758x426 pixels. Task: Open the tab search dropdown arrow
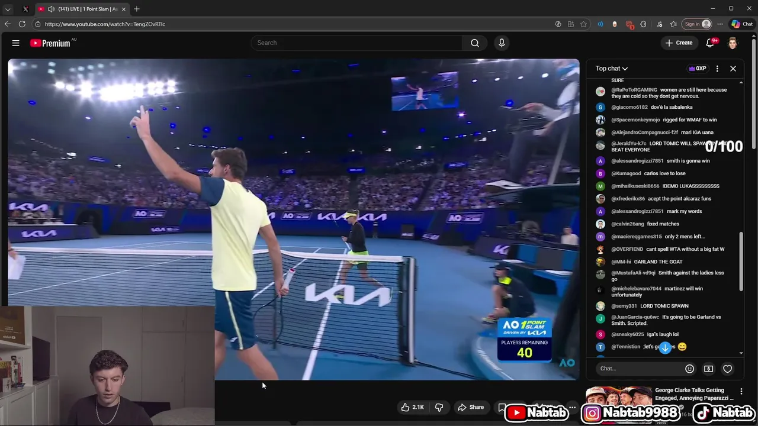tap(8, 9)
